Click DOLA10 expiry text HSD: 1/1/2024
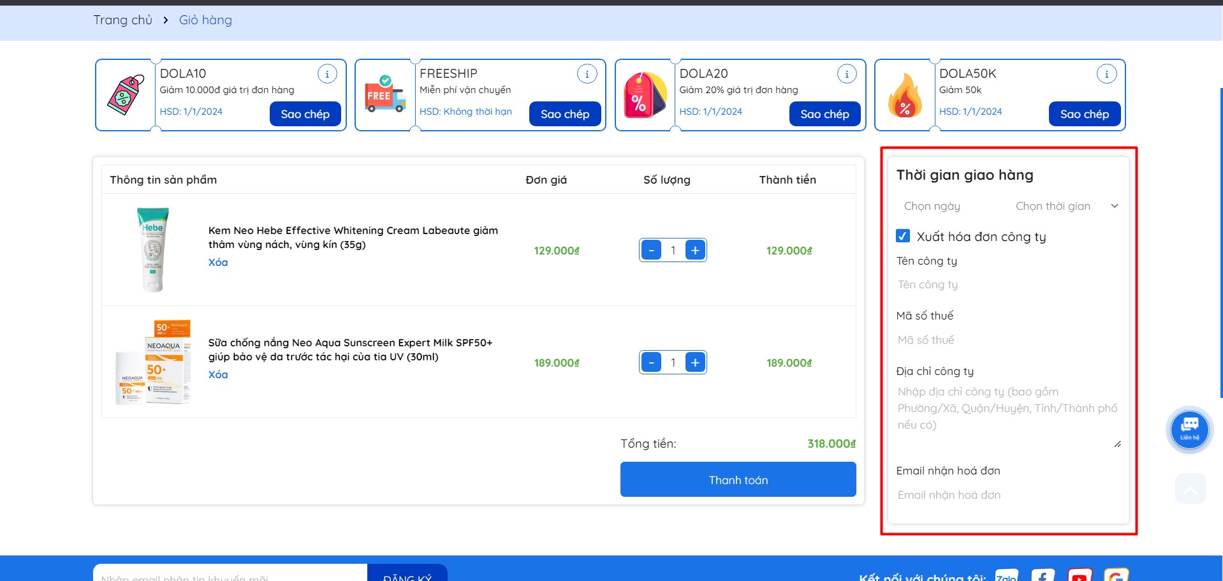 coord(191,112)
